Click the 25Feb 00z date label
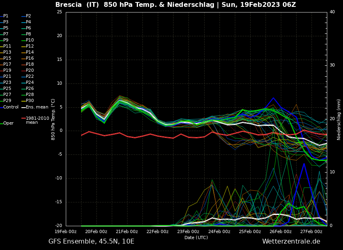343x250 pixels. pyautogui.click(x=250, y=231)
